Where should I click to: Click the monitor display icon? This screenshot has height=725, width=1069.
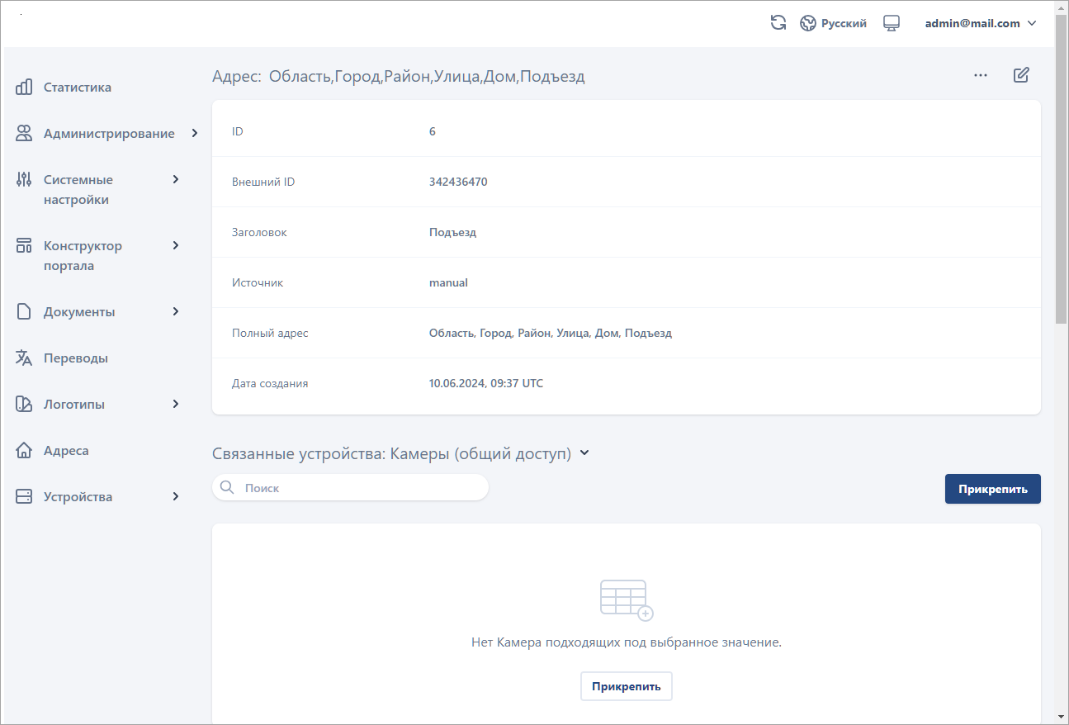(x=891, y=23)
